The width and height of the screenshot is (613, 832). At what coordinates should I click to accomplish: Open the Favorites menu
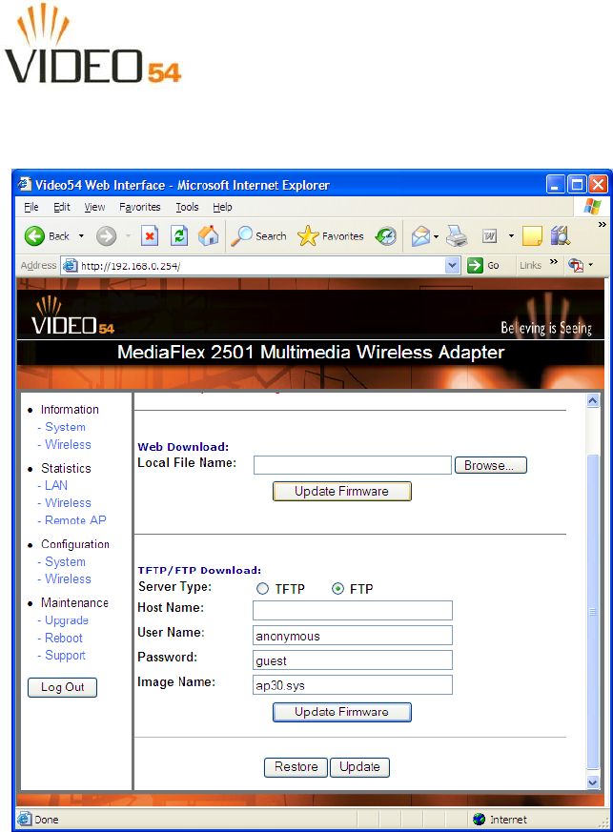[139, 207]
